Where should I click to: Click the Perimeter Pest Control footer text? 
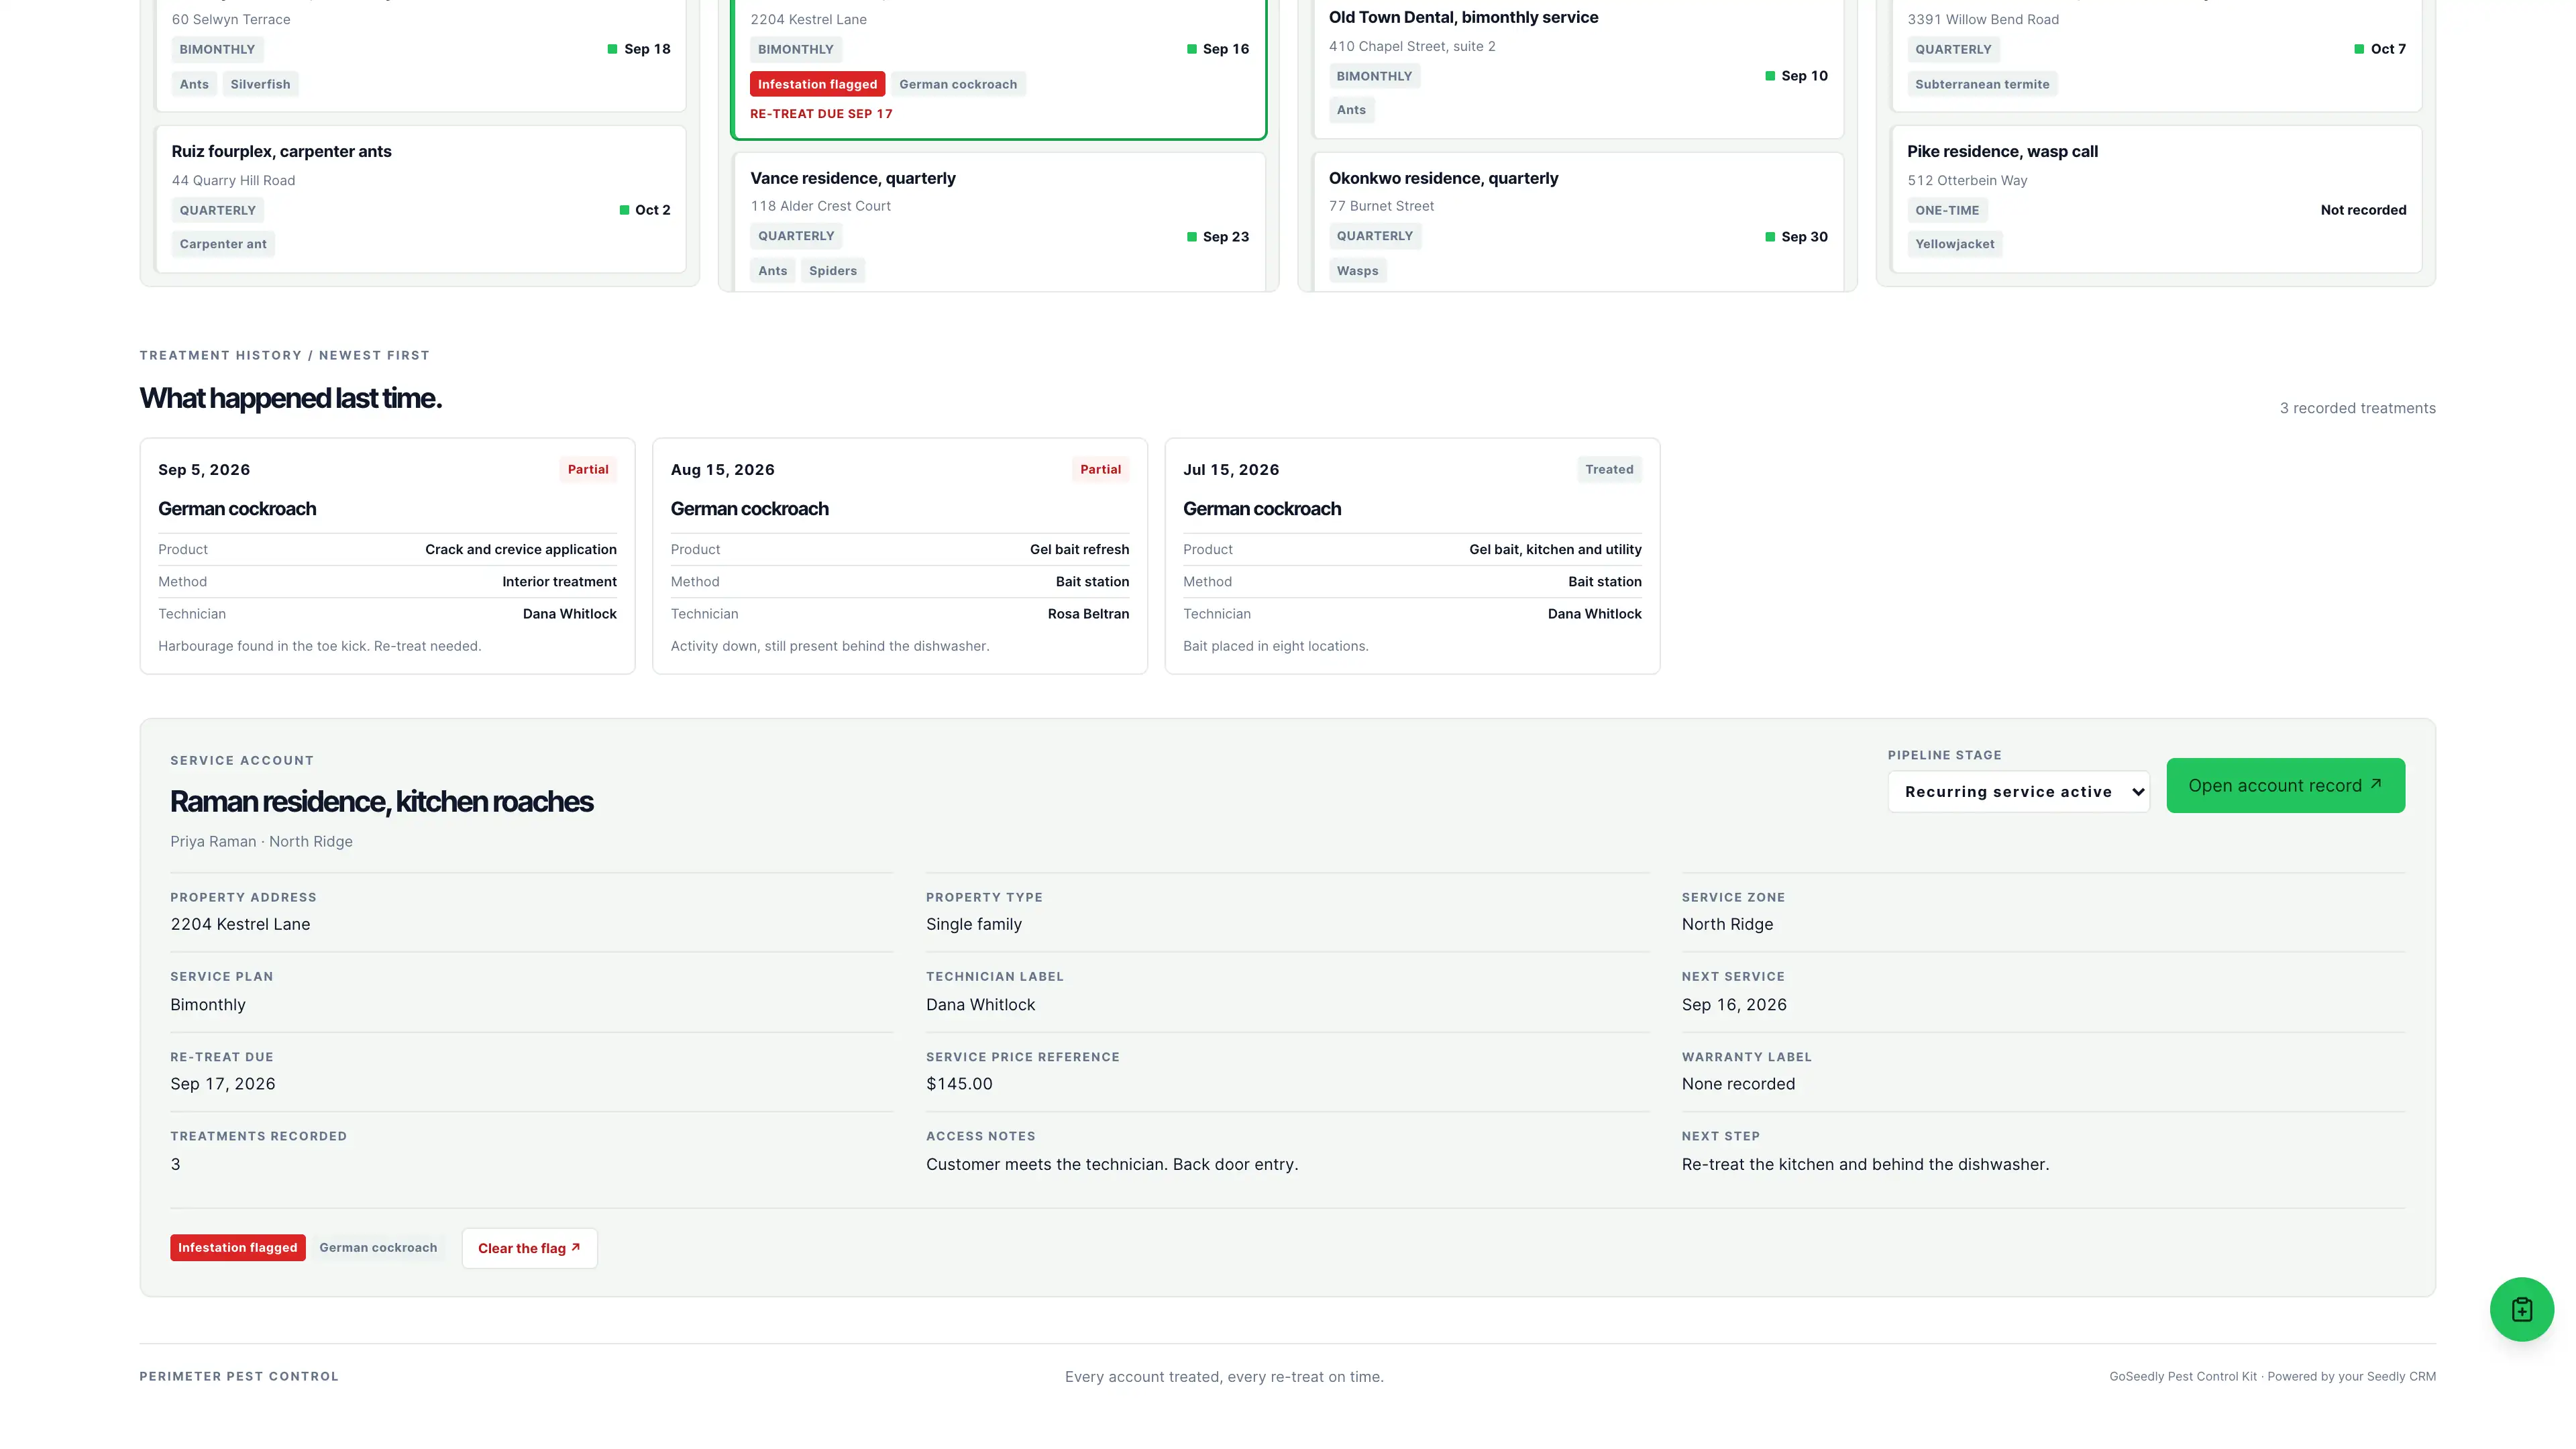pyautogui.click(x=239, y=1376)
